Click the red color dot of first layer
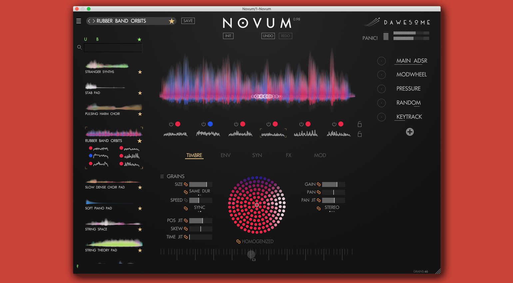Image resolution: width=513 pixels, height=283 pixels. [x=178, y=124]
